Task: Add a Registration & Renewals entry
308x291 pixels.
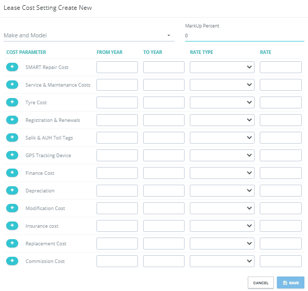Action: 12,120
